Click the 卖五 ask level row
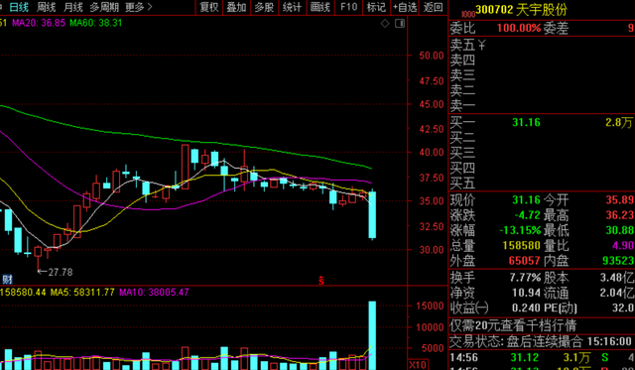 coord(542,45)
